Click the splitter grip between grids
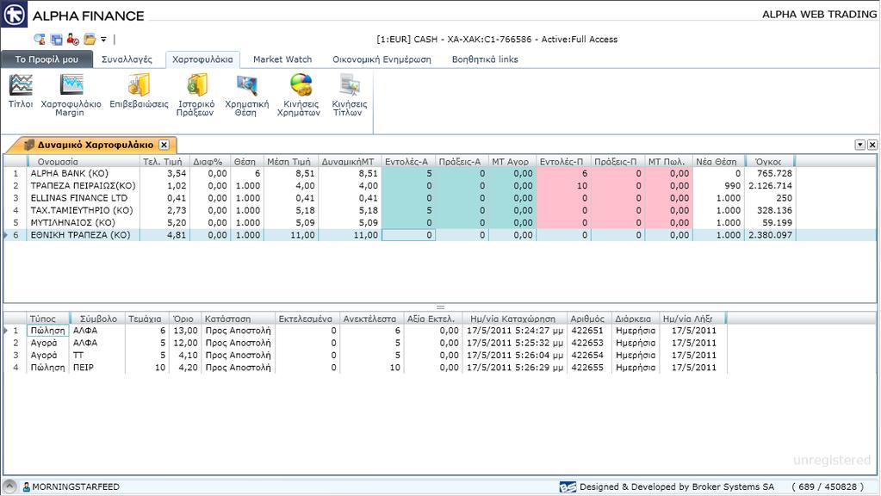The width and height of the screenshot is (881, 496). tap(441, 307)
